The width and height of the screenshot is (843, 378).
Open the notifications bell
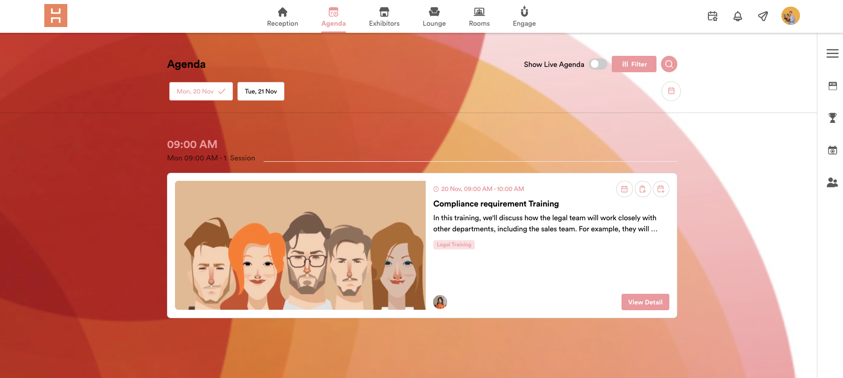(x=738, y=16)
